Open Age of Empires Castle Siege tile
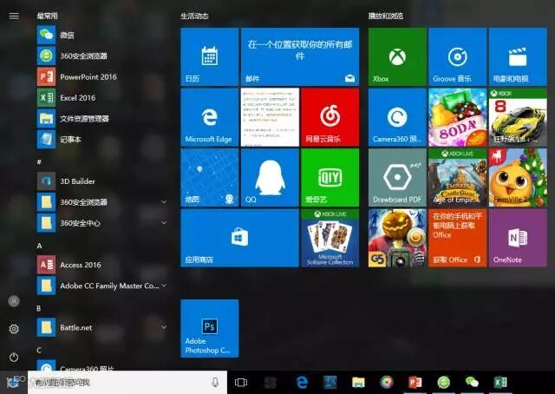This screenshot has width=555, height=394. click(457, 178)
